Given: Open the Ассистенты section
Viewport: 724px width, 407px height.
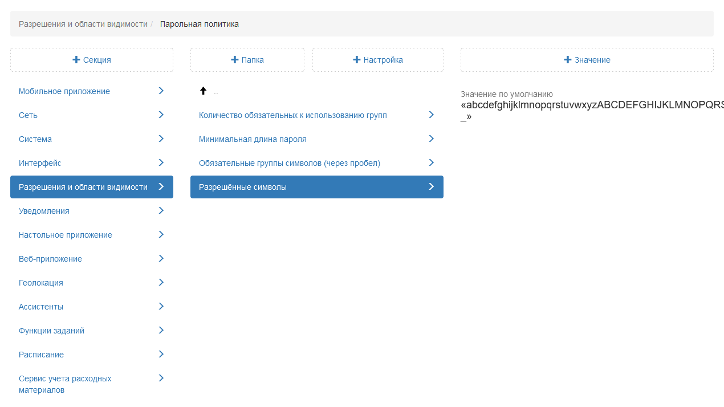Looking at the screenshot, I should [41, 307].
